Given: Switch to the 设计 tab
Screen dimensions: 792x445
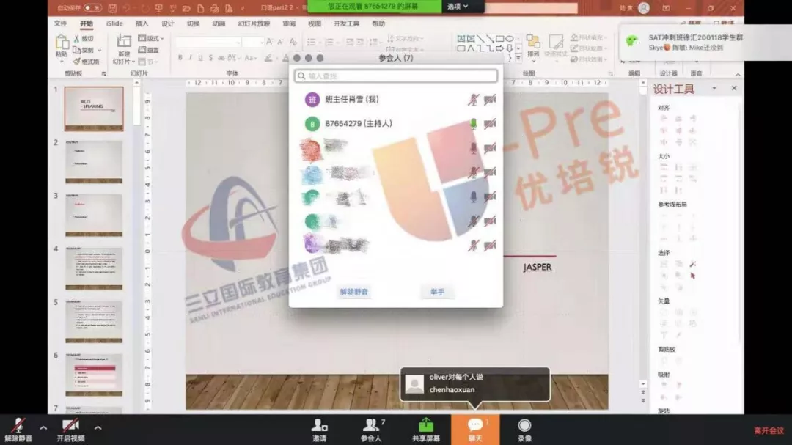Looking at the screenshot, I should pyautogui.click(x=168, y=23).
